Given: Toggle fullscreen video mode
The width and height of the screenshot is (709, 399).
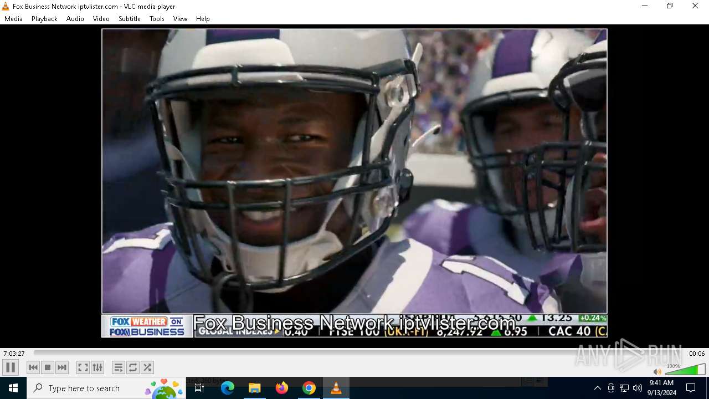Looking at the screenshot, I should (83, 367).
